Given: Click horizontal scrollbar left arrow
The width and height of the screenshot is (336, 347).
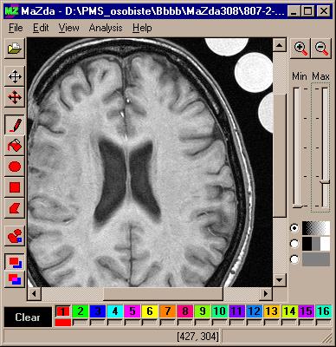Looking at the screenshot, I should (35, 294).
